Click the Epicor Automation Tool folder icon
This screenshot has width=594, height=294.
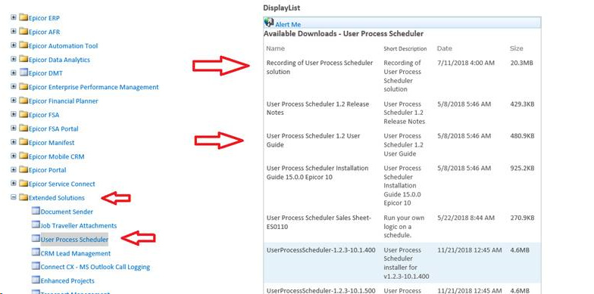[23, 45]
